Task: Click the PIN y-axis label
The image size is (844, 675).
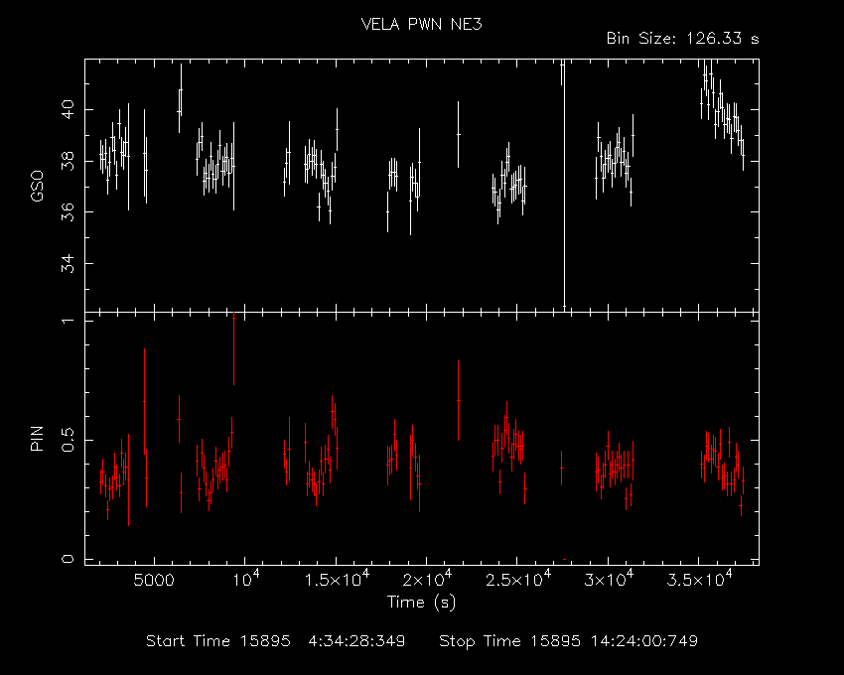Action: click(37, 438)
